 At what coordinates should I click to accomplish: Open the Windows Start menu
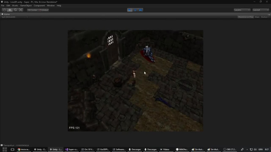pyautogui.click(x=5, y=149)
